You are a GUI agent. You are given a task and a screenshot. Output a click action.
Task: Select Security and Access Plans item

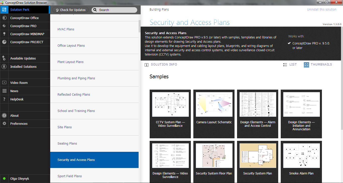(94, 160)
